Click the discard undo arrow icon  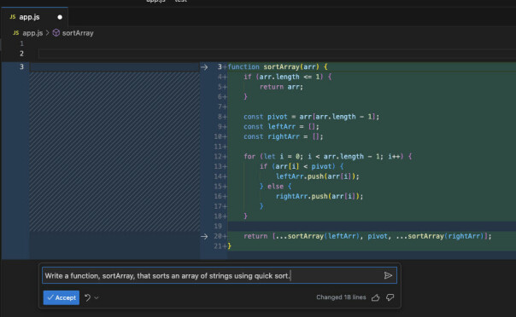(87, 297)
